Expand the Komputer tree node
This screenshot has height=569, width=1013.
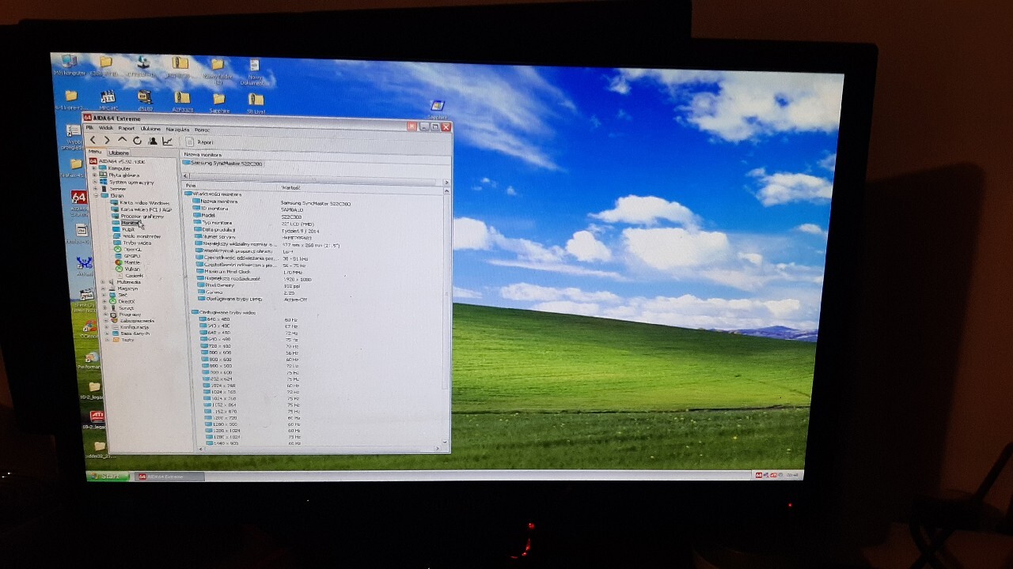(94, 168)
